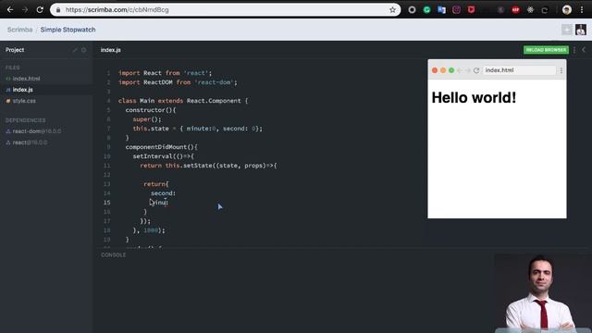Focus the scrimba.com address bar
The height and width of the screenshot is (333, 592).
225,10
